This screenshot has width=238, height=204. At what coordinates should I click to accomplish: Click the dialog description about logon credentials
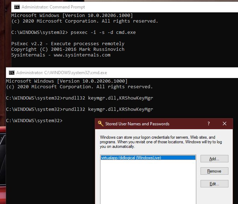pyautogui.click(x=161, y=142)
